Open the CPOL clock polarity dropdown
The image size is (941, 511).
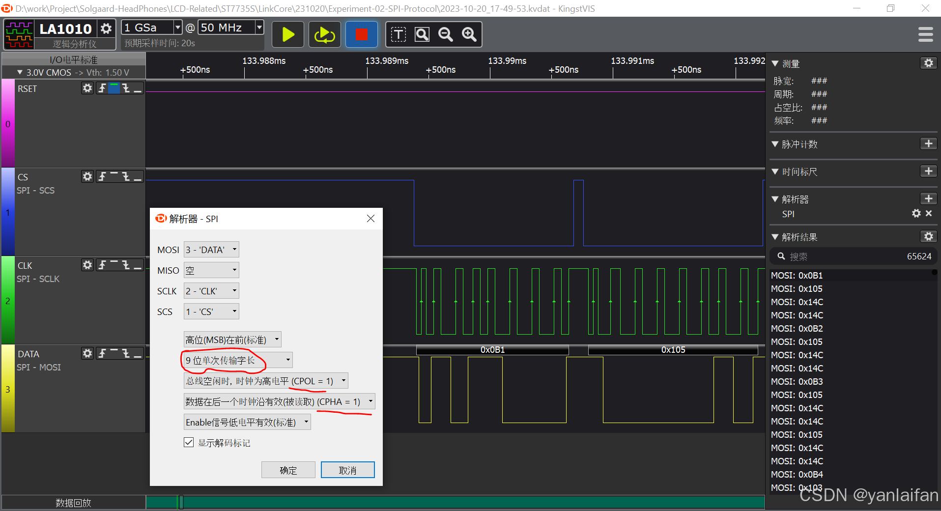266,381
